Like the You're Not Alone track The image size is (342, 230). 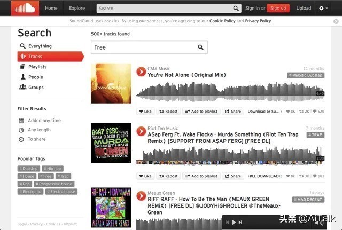[145, 112]
